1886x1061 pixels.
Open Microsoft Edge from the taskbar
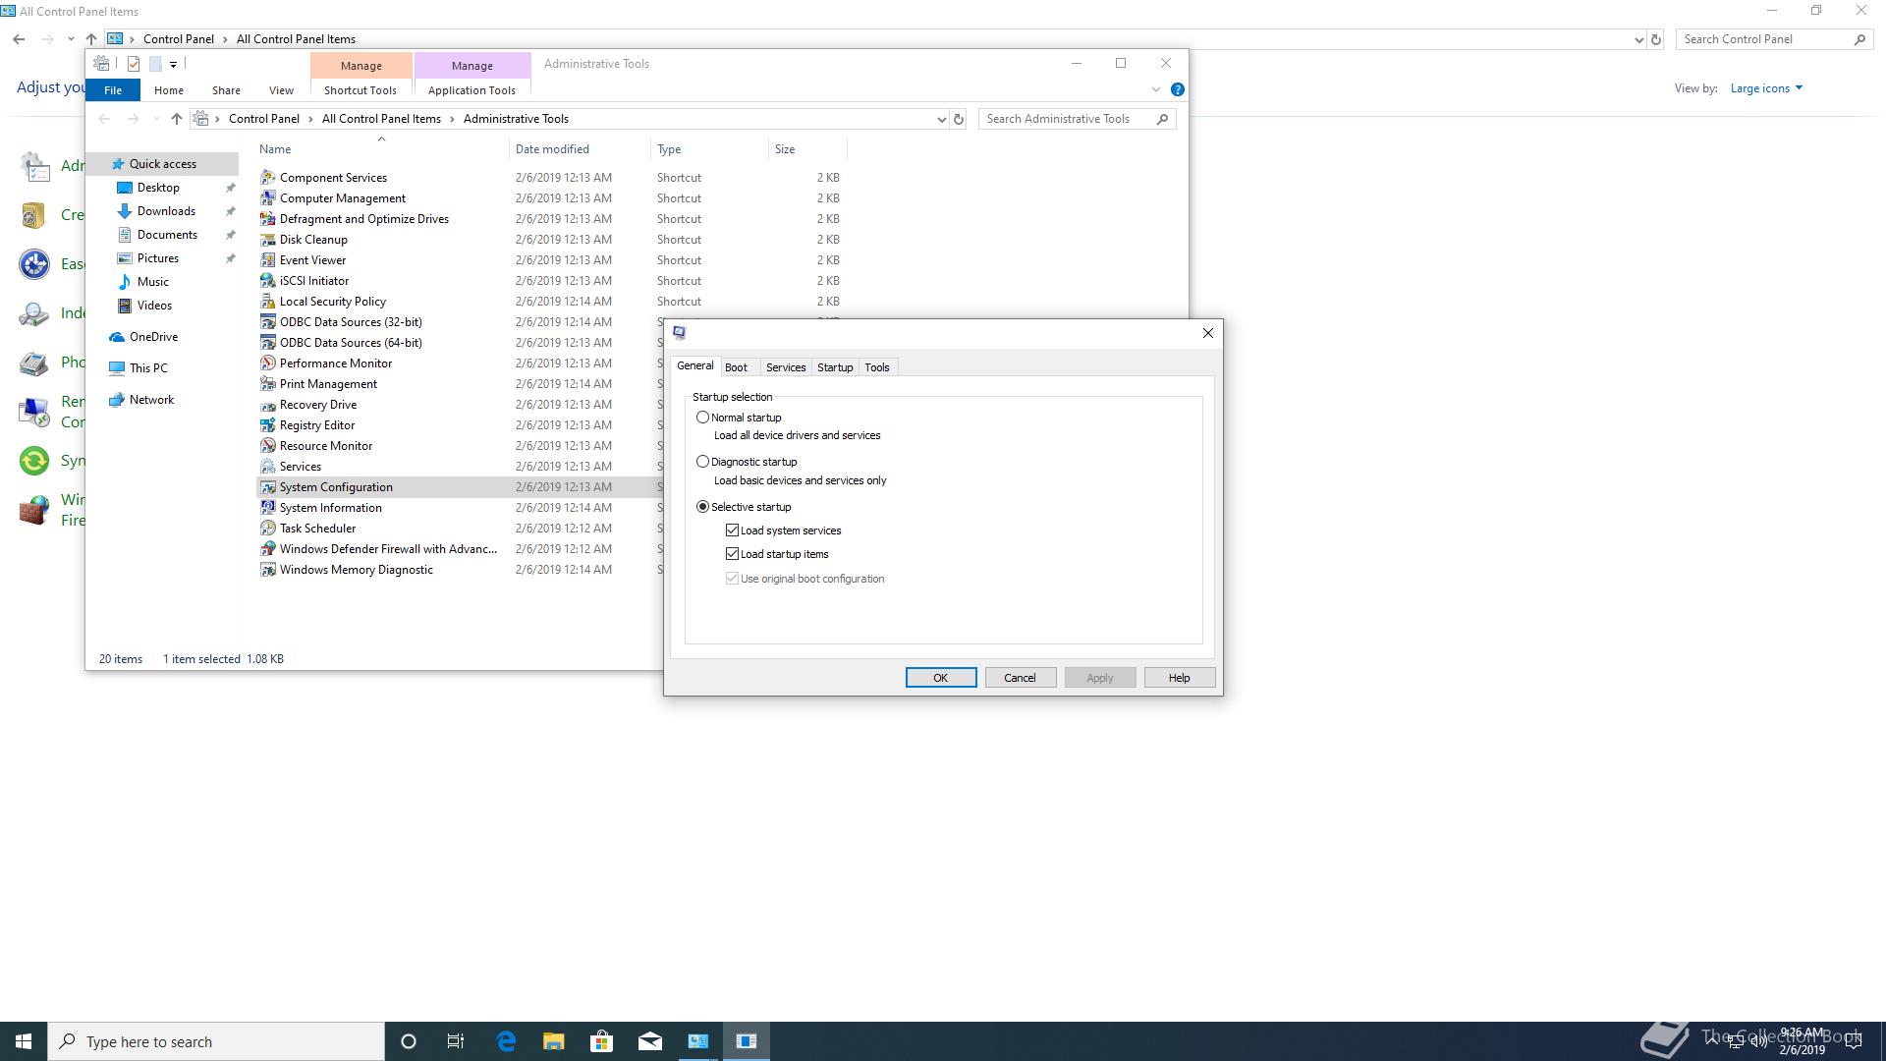click(x=506, y=1041)
